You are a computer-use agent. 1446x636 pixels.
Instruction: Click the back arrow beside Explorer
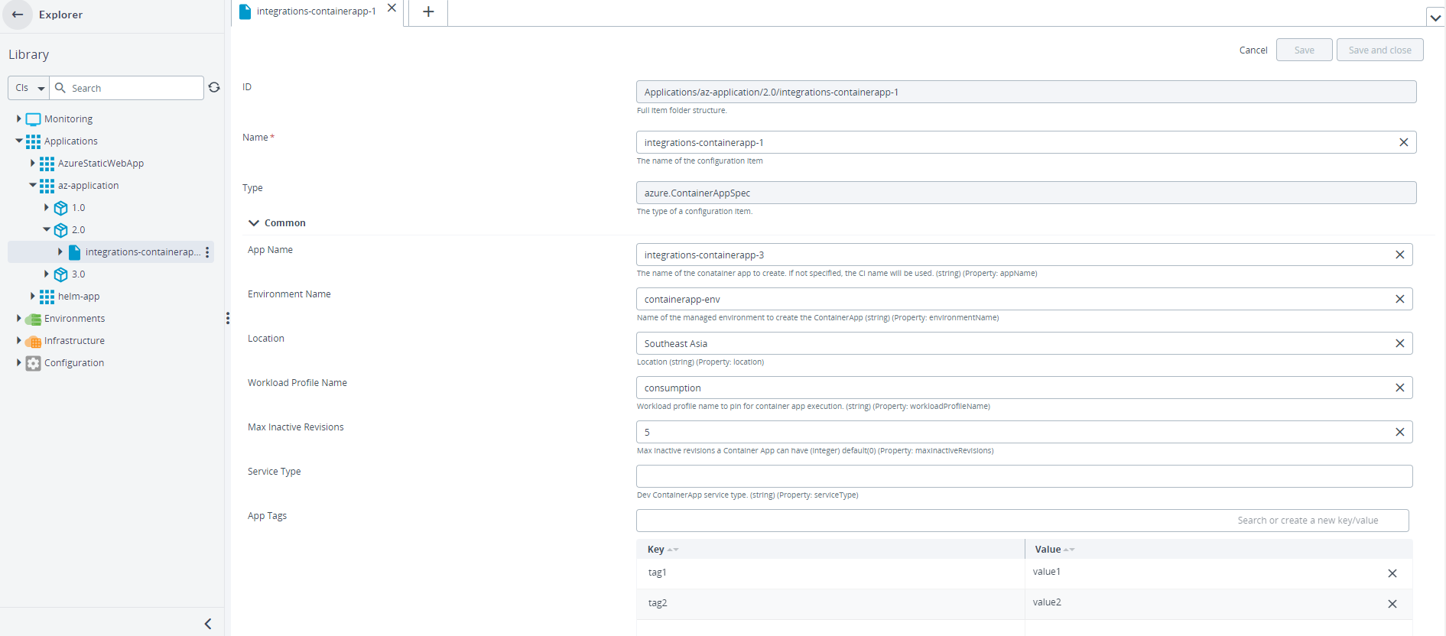pos(18,15)
